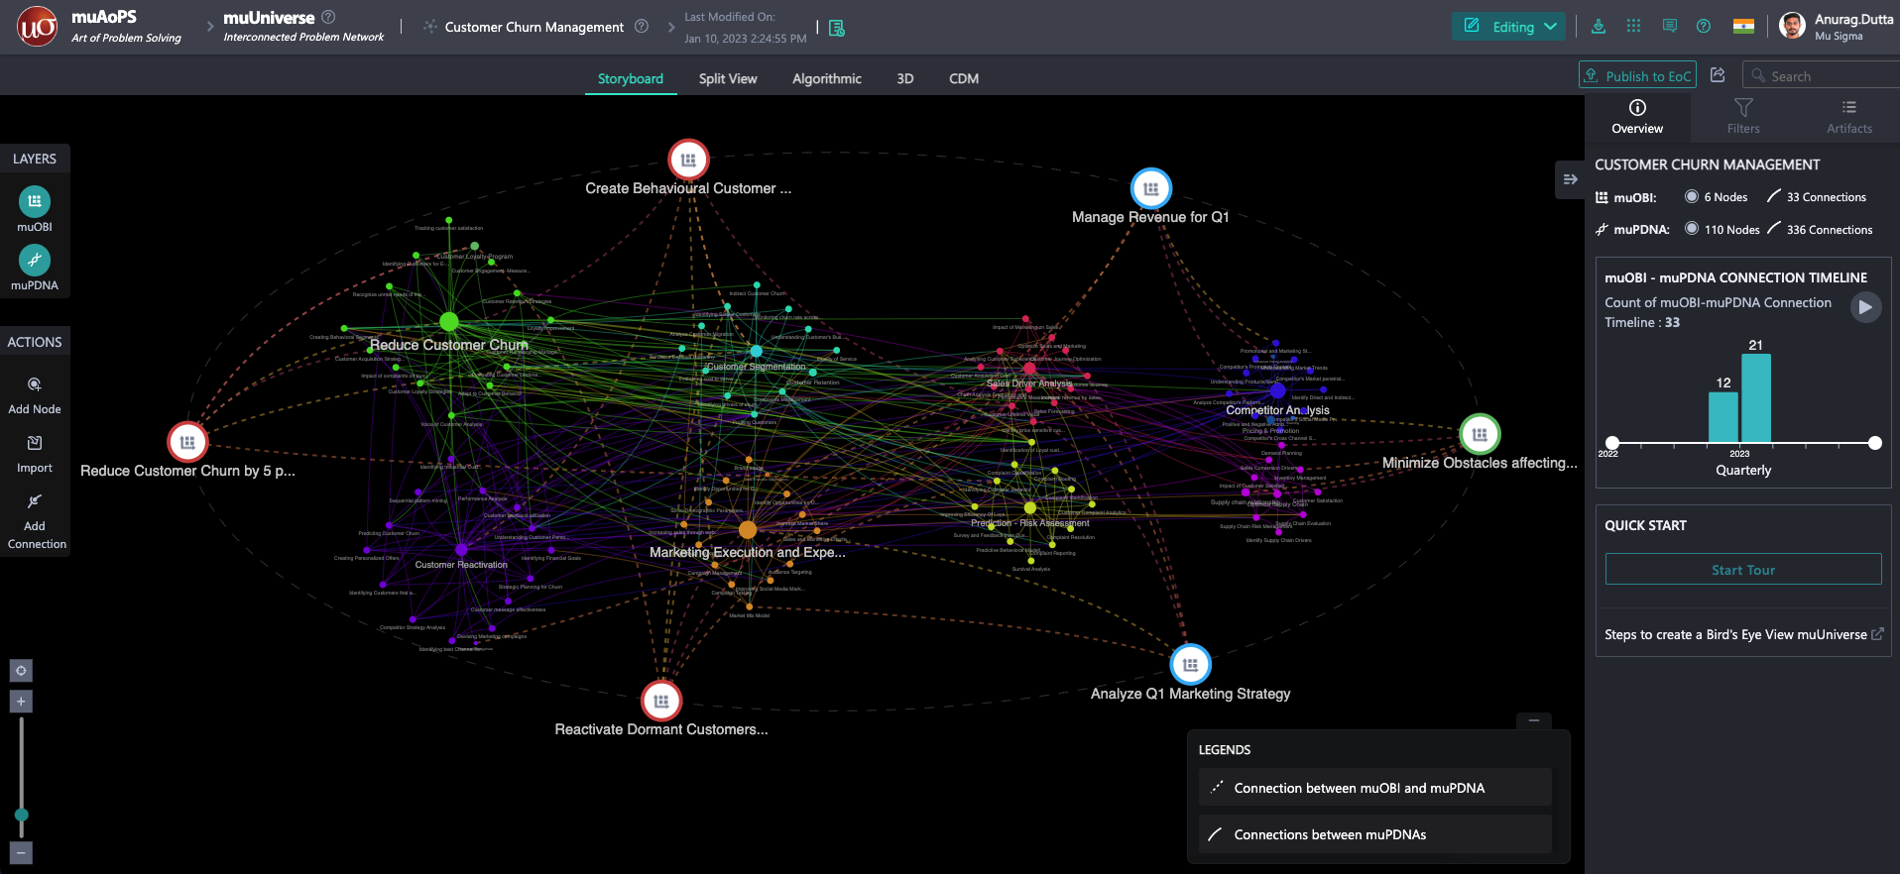
Task: Select Manage Revenue for Q1 muOBI node
Action: click(1151, 188)
